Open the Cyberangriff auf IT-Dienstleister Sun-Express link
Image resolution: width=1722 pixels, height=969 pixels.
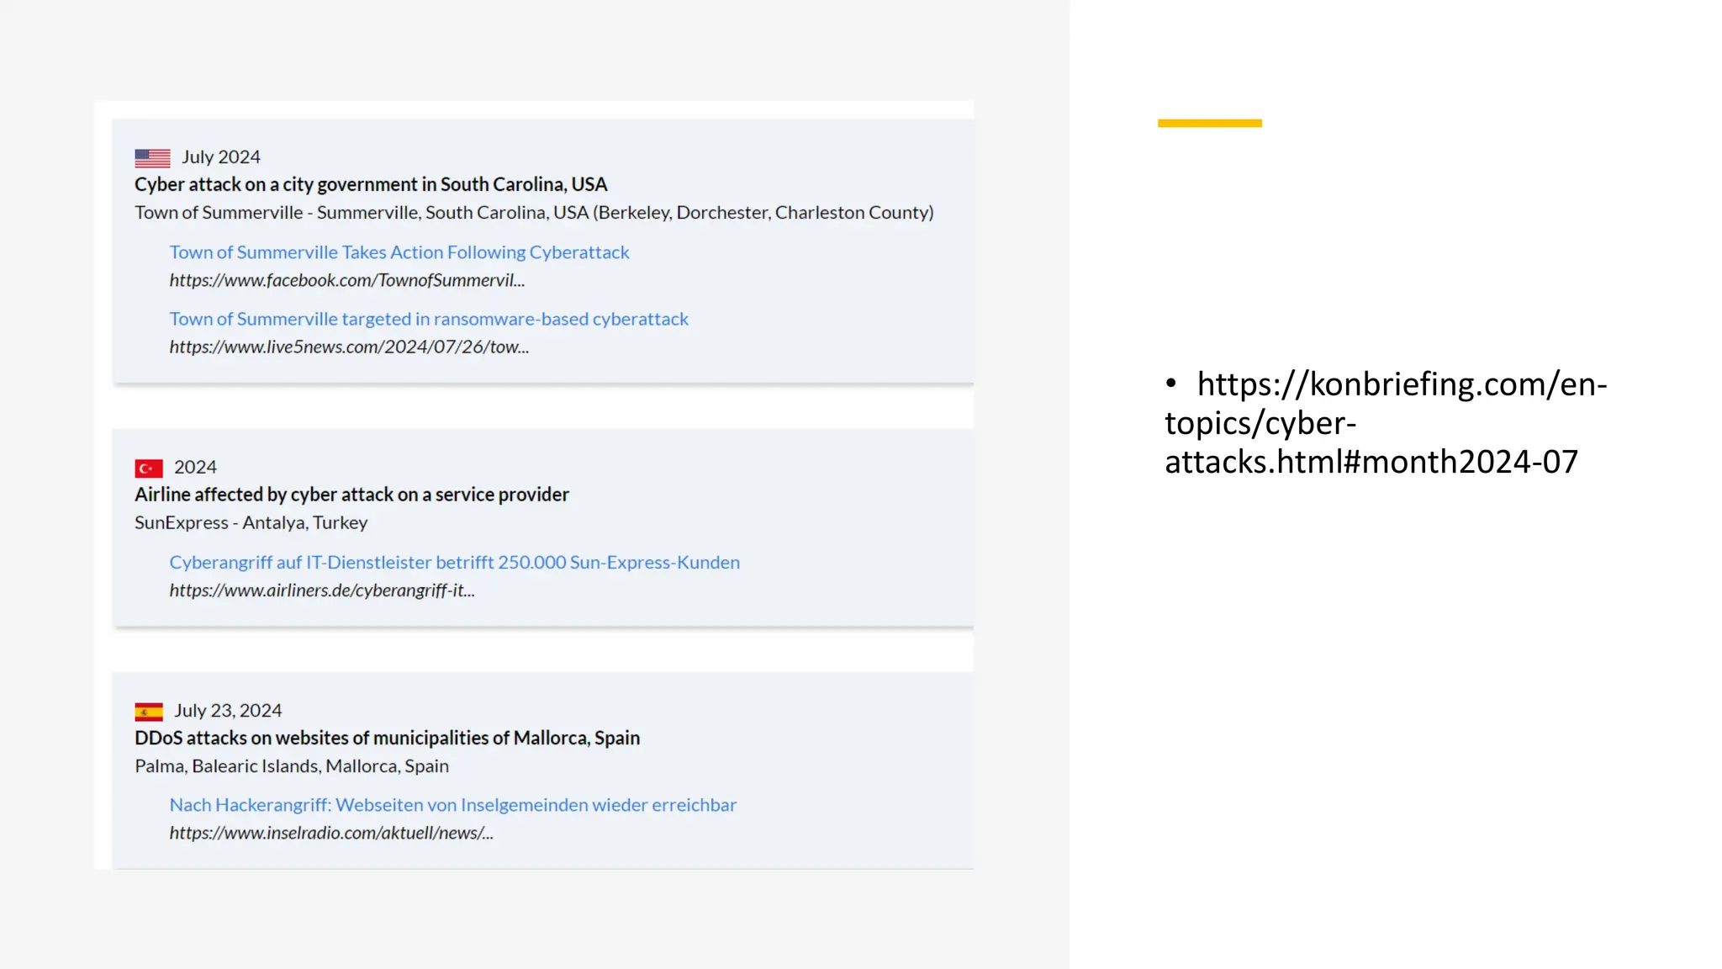click(455, 562)
